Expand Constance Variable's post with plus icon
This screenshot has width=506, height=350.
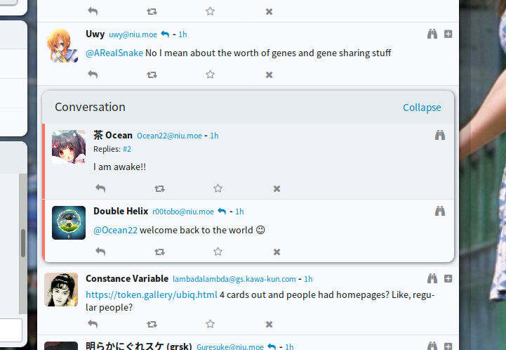(x=448, y=279)
